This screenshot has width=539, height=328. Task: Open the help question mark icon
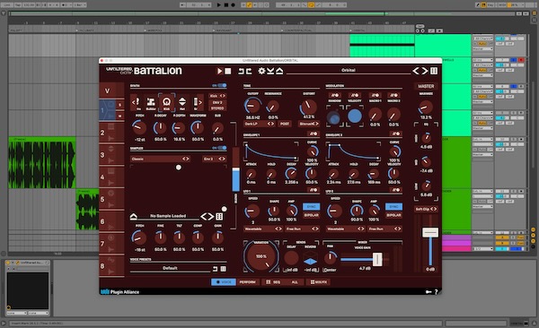tap(437, 291)
